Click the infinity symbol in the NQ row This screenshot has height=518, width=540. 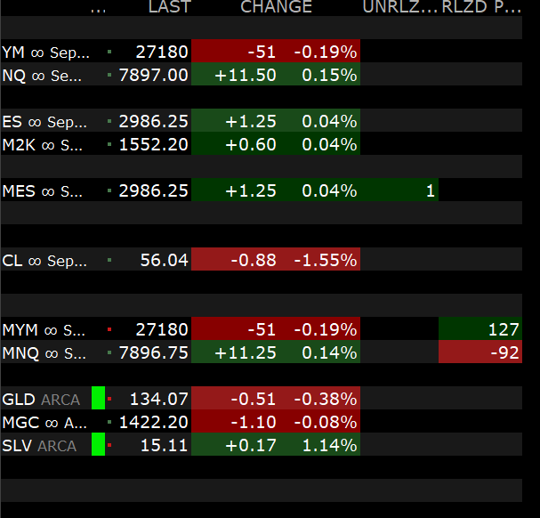click(38, 76)
